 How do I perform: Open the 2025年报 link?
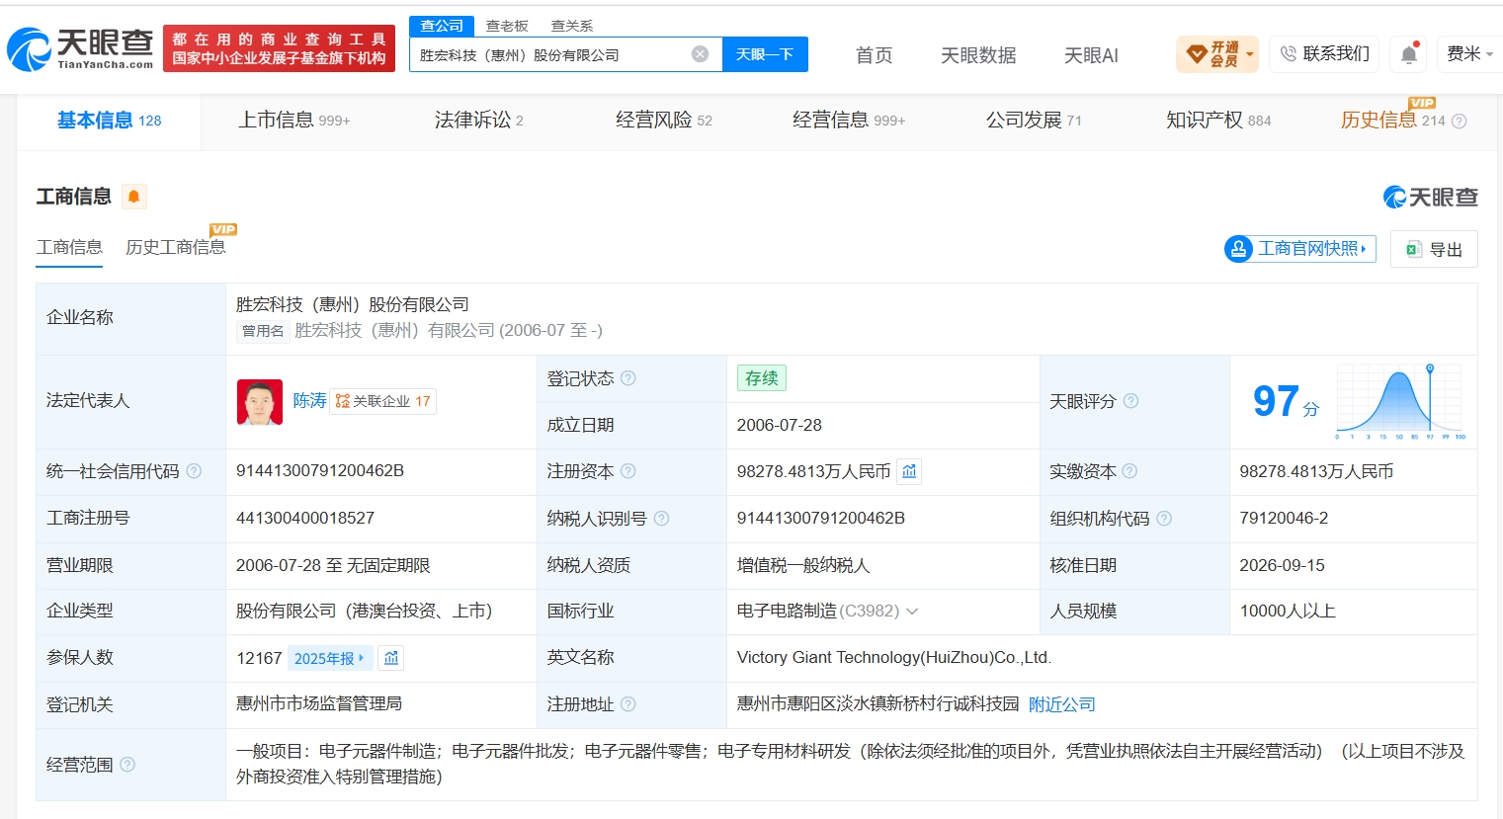[329, 658]
